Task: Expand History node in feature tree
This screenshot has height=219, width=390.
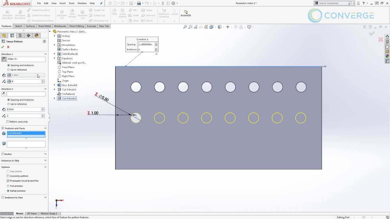Action: (x=55, y=36)
